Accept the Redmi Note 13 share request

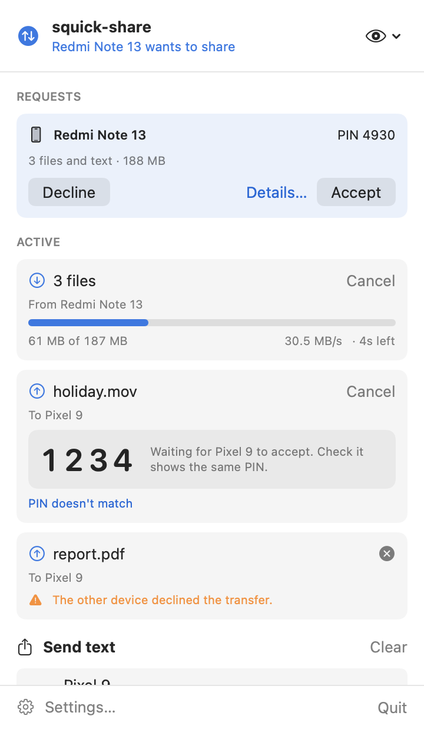pos(356,192)
